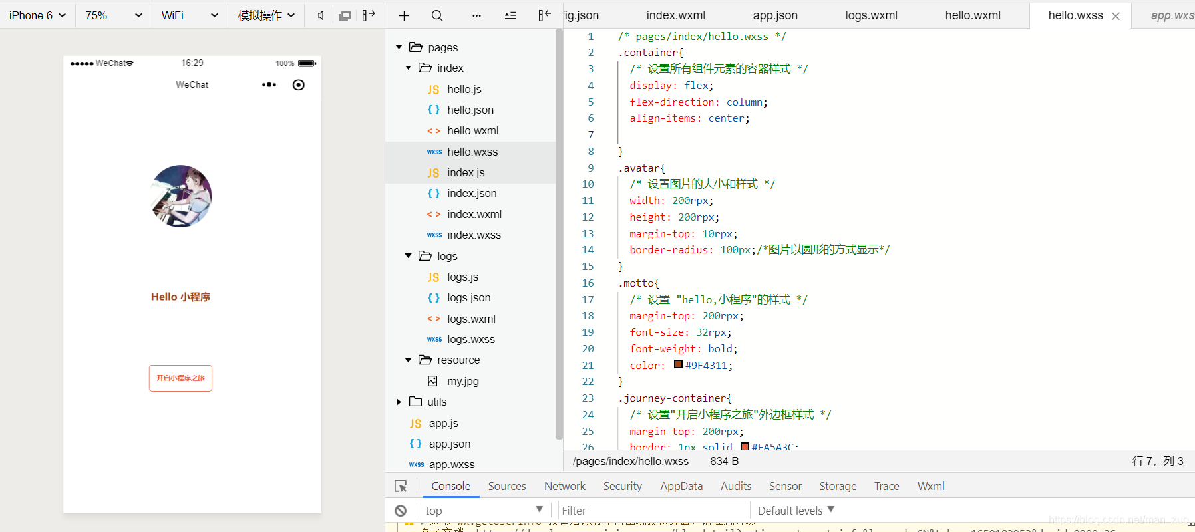This screenshot has width=1195, height=532.
Task: Tap the 开启小程序之旅 button in simulator
Action: [x=180, y=378]
